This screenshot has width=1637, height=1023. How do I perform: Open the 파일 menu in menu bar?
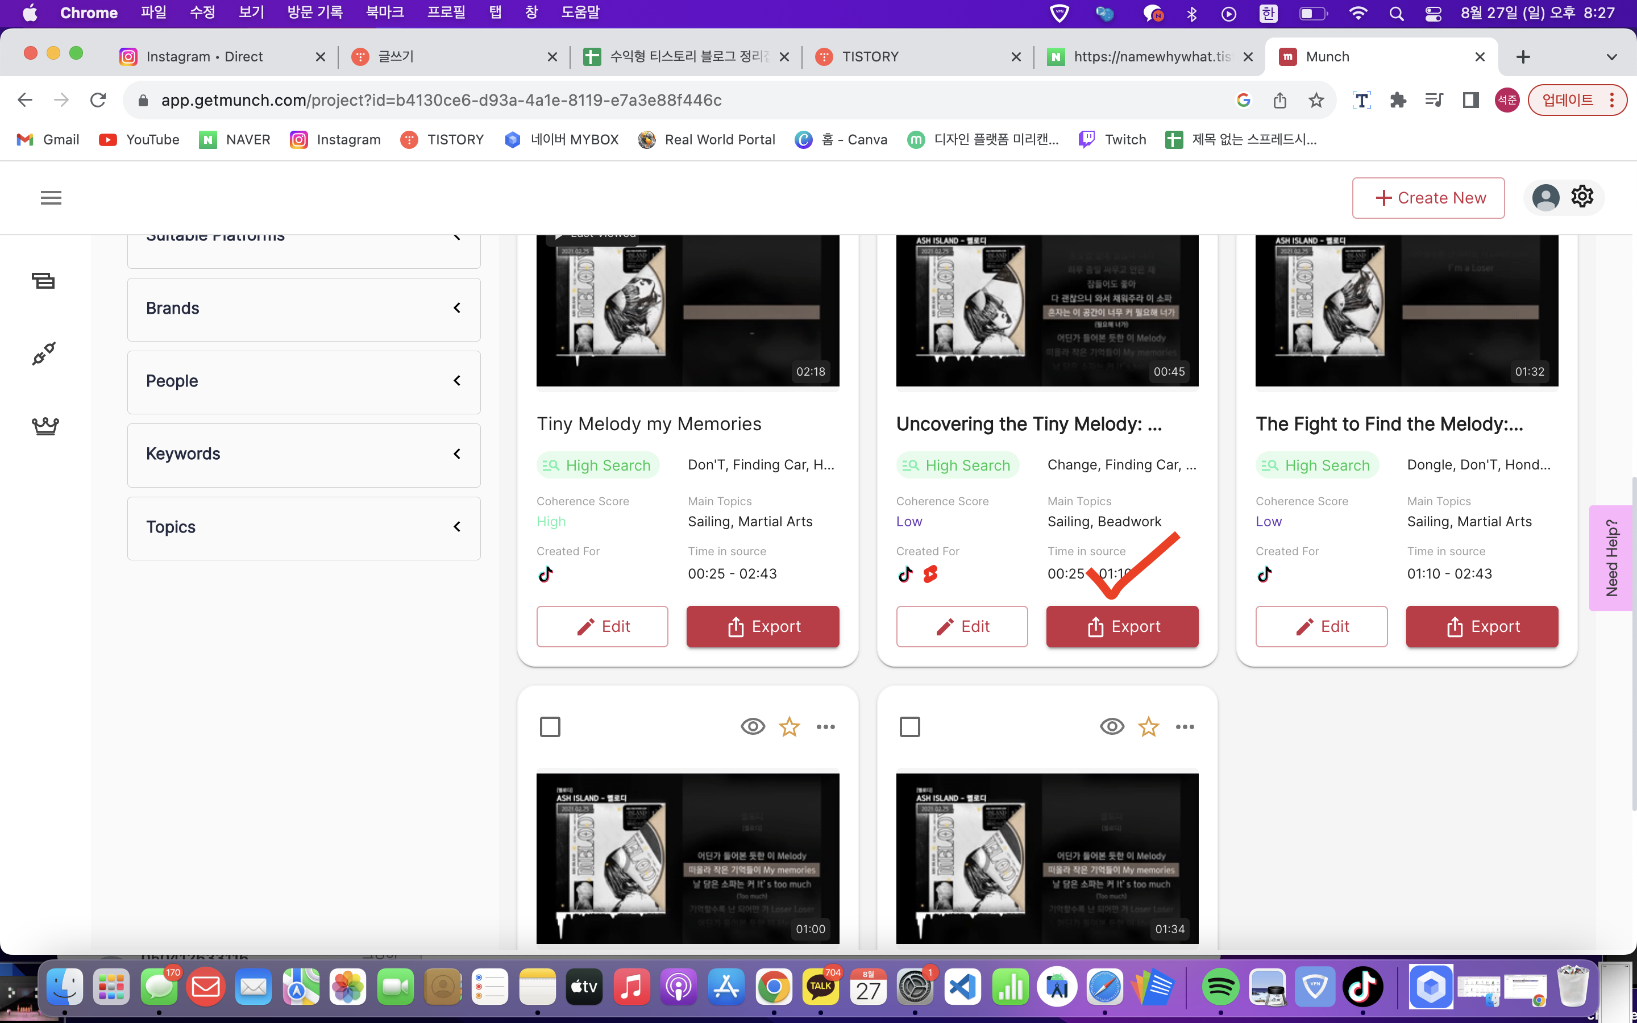tap(153, 13)
